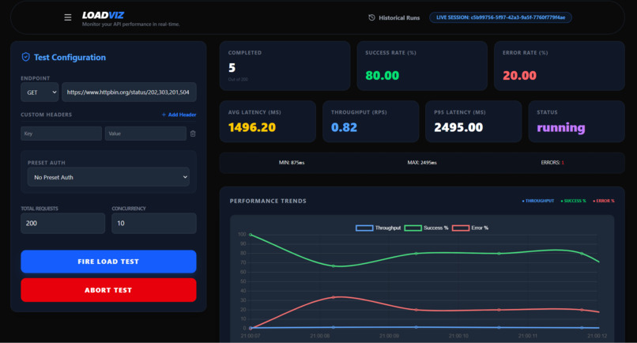Click the 'Out of 200' text under Completed
Viewport: 637px width, 343px height.
coord(238,79)
